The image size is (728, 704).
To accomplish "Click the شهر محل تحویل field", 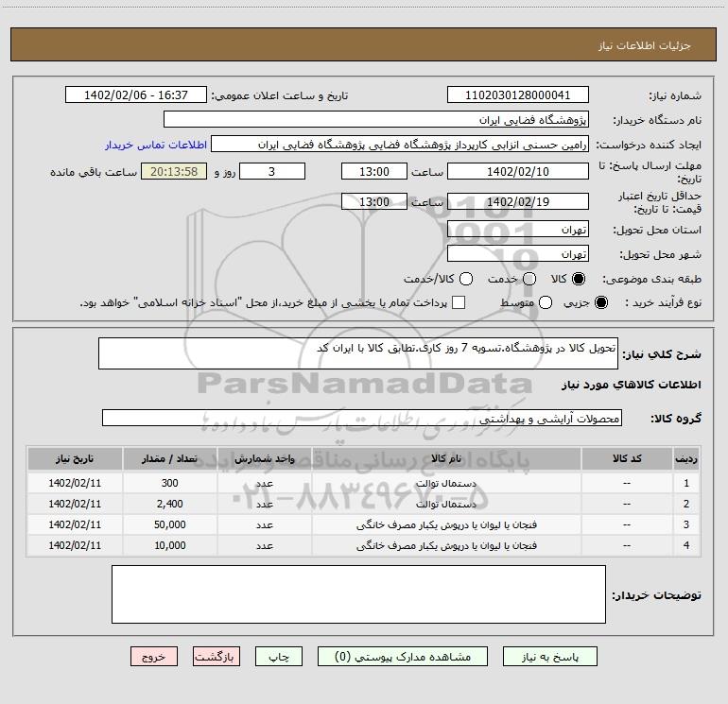I will 518,253.
